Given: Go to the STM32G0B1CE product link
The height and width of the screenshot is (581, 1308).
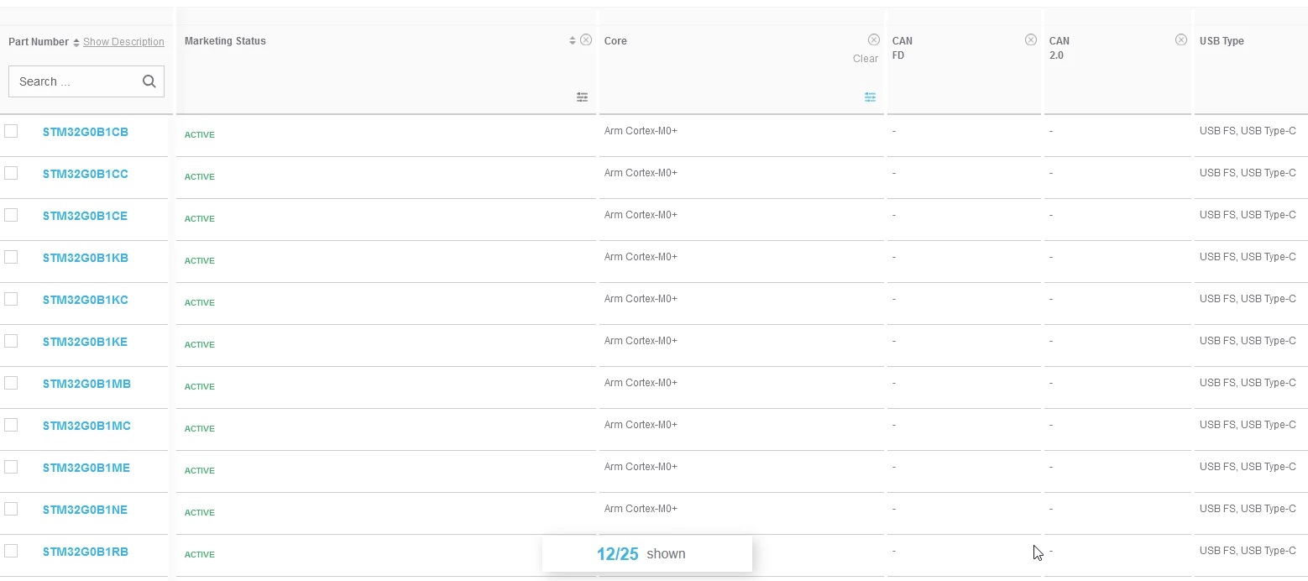Looking at the screenshot, I should tap(85, 216).
